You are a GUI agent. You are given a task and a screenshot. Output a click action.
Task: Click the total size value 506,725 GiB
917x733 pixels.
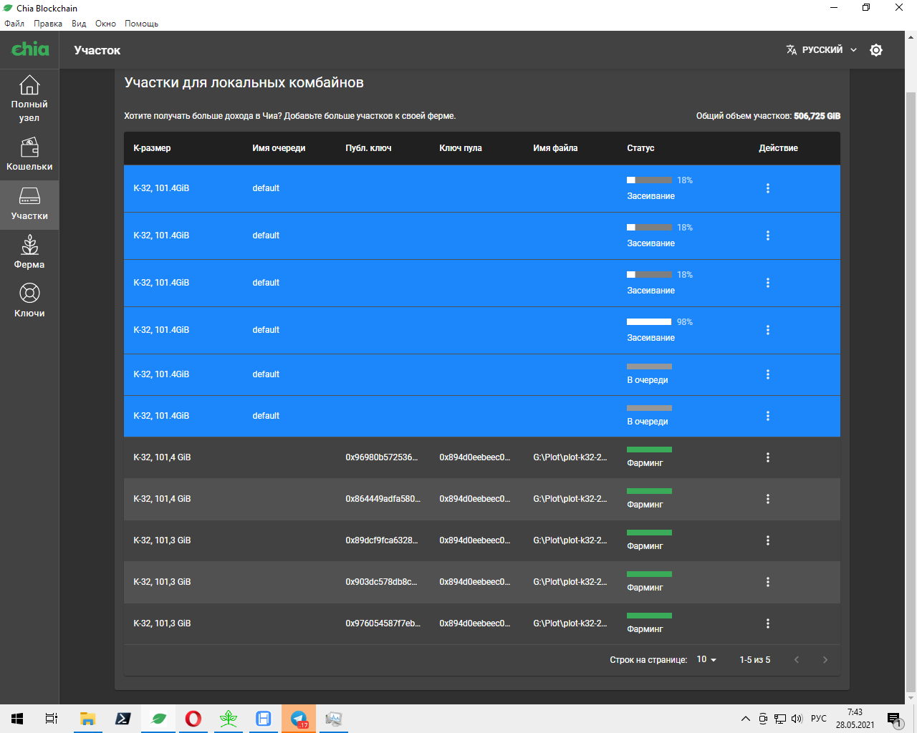click(817, 116)
